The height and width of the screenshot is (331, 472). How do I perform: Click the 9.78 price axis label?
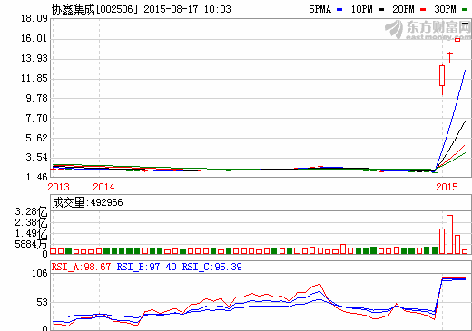click(x=37, y=98)
